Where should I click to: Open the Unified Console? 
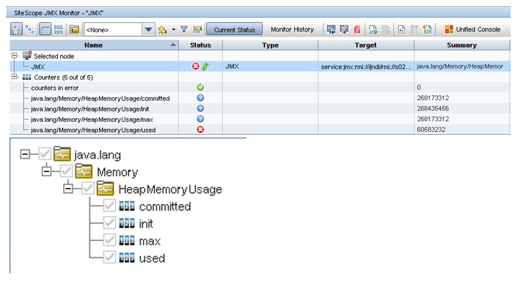coord(472,30)
